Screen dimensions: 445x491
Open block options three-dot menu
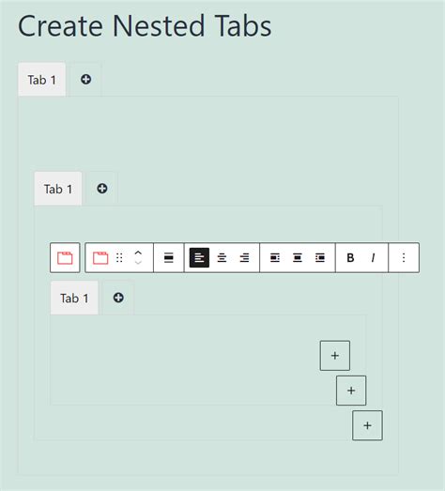[404, 258]
